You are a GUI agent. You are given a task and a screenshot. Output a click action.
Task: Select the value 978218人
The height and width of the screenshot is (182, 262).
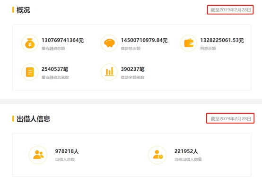[67, 151]
